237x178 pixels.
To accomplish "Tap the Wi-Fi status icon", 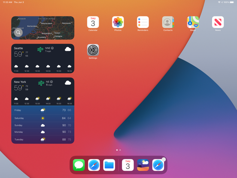I will [219, 2].
